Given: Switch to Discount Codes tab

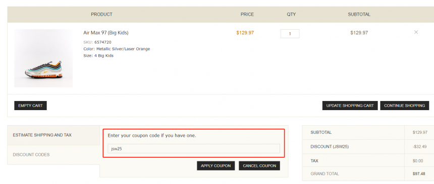Looking at the screenshot, I should pyautogui.click(x=53, y=155).
